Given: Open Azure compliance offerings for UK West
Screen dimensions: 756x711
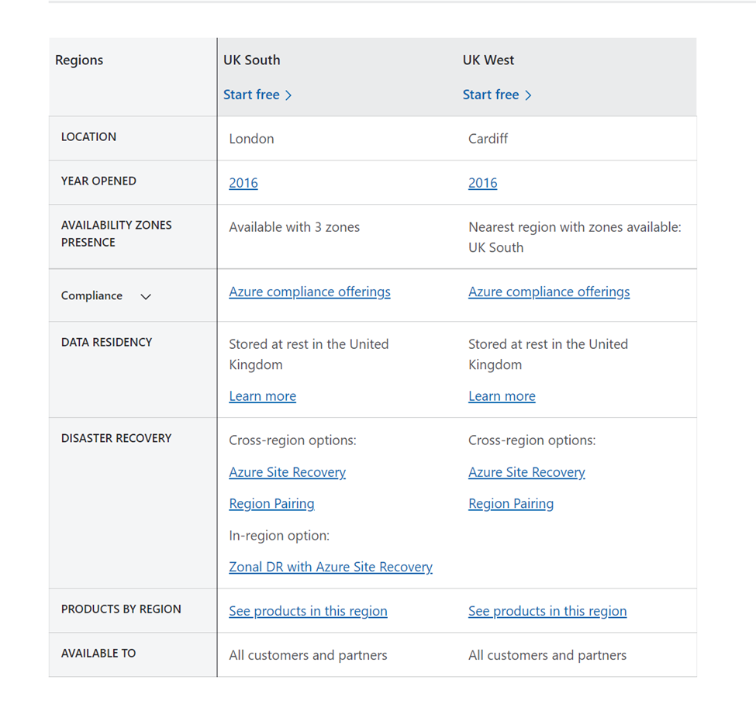Looking at the screenshot, I should 549,292.
